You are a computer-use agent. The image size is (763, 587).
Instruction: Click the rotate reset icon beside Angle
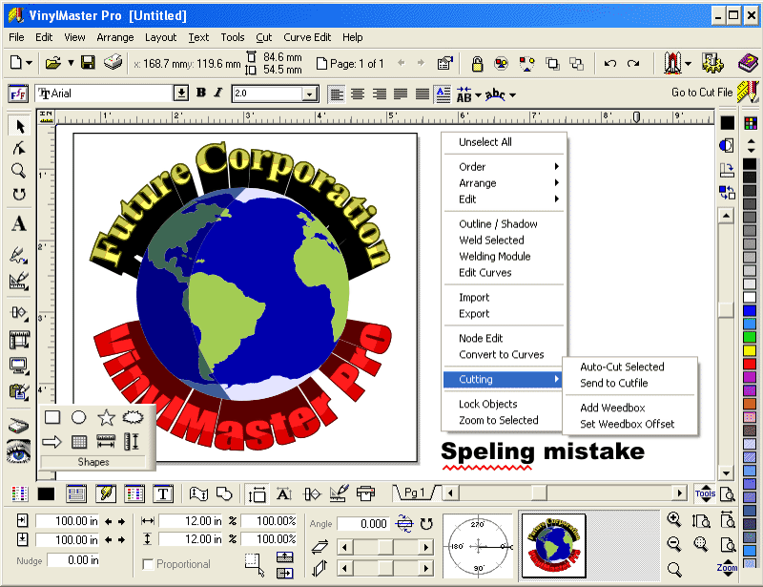point(426,524)
